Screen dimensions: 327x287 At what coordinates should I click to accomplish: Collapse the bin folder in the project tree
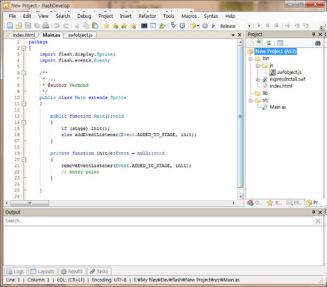[x=251, y=59]
